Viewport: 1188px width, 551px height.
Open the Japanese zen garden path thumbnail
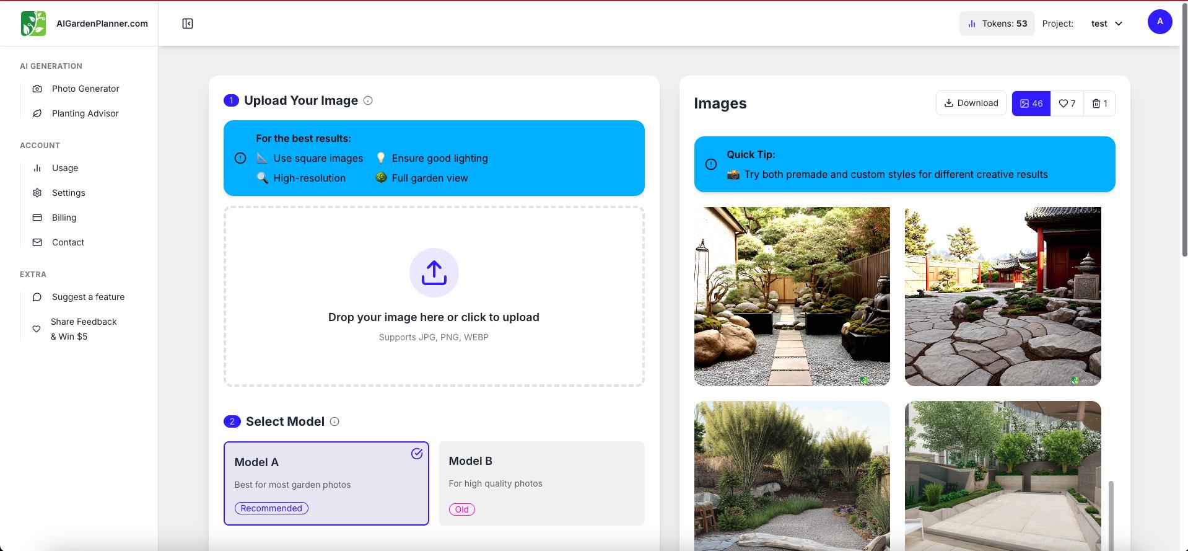(x=792, y=296)
